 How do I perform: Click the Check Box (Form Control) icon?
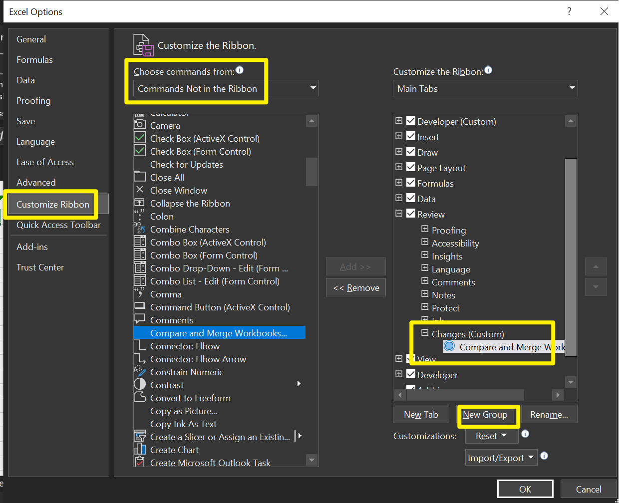(x=140, y=151)
